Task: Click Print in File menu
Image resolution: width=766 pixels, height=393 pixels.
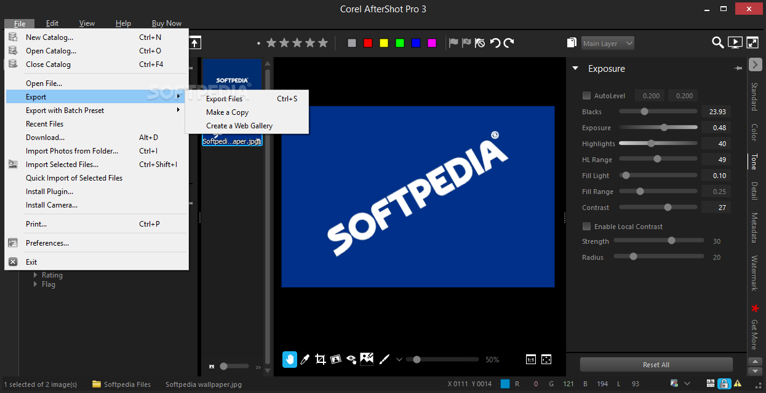Action: click(x=95, y=224)
